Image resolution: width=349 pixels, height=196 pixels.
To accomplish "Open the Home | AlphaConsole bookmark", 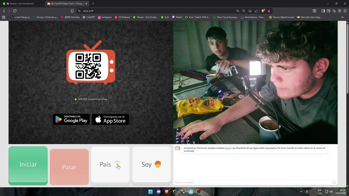I will coord(282,17).
